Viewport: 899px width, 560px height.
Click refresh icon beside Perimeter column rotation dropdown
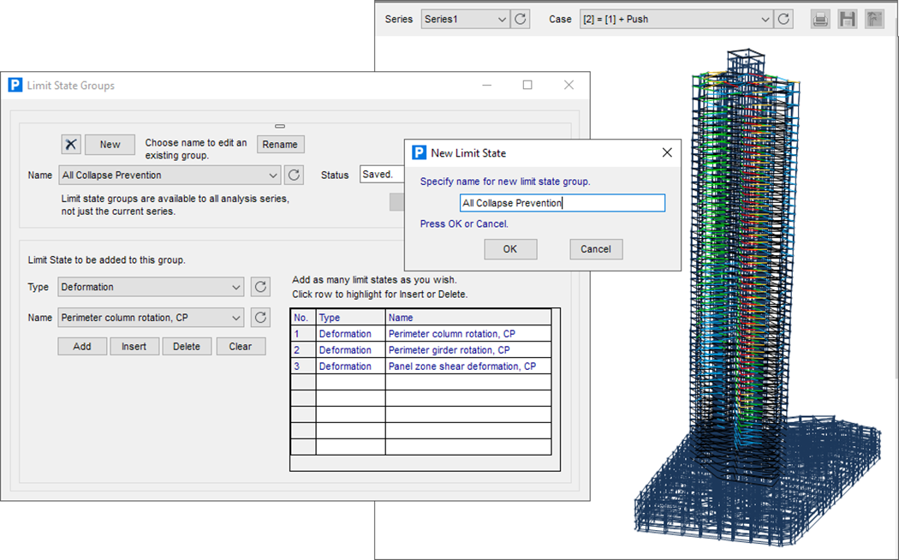point(260,318)
